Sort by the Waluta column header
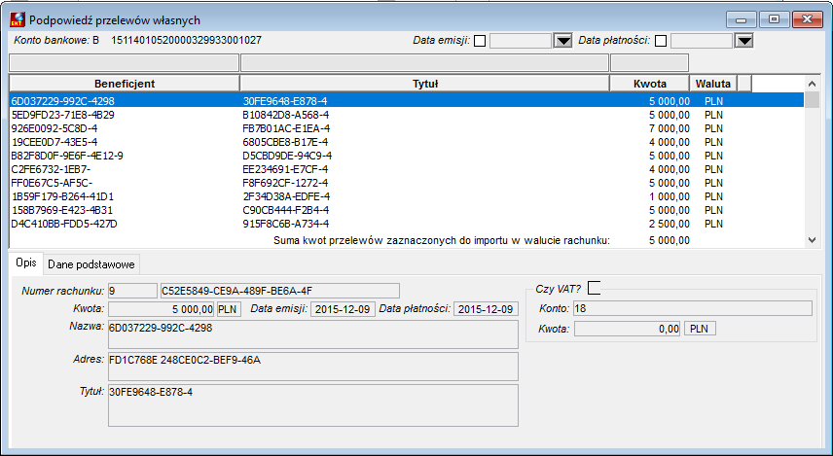This screenshot has height=456, width=833. coord(713,84)
